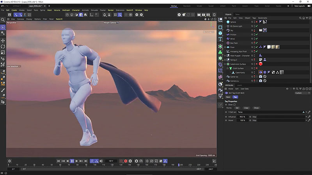Screen dimensions: 312x175
Task: Collapse the Cloth Surface tree item
Action: (228, 68)
